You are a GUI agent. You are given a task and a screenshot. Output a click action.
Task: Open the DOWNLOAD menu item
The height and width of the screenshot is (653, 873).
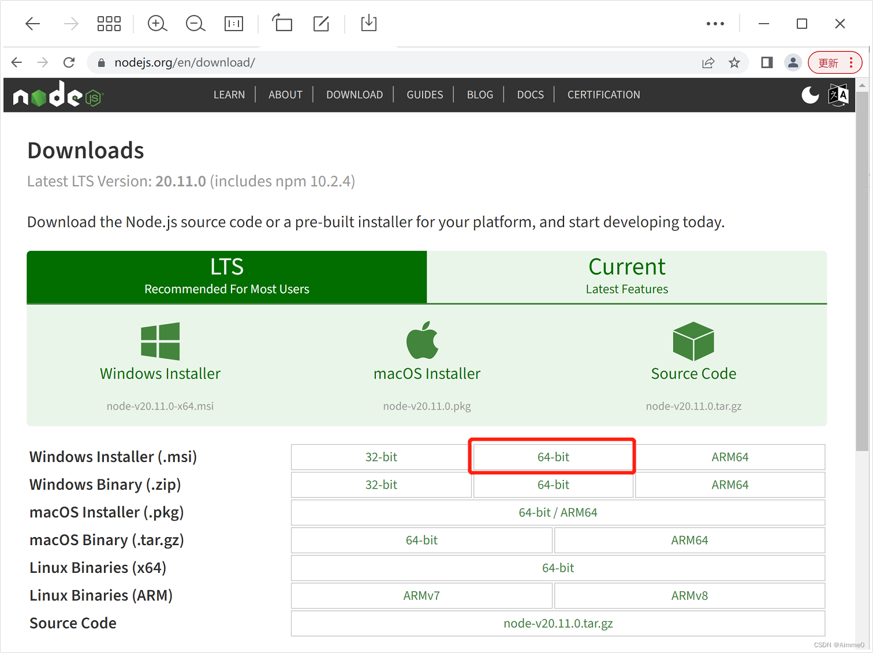(x=355, y=95)
